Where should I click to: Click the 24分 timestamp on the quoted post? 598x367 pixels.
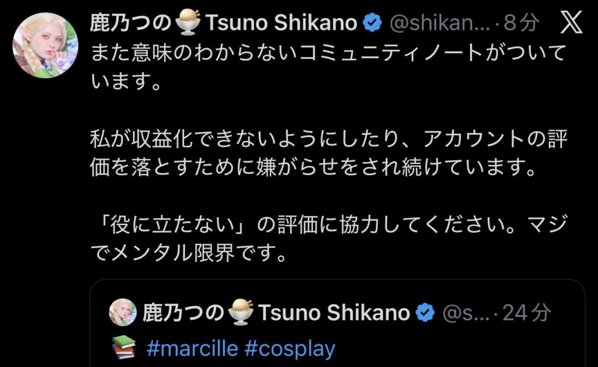(x=526, y=313)
